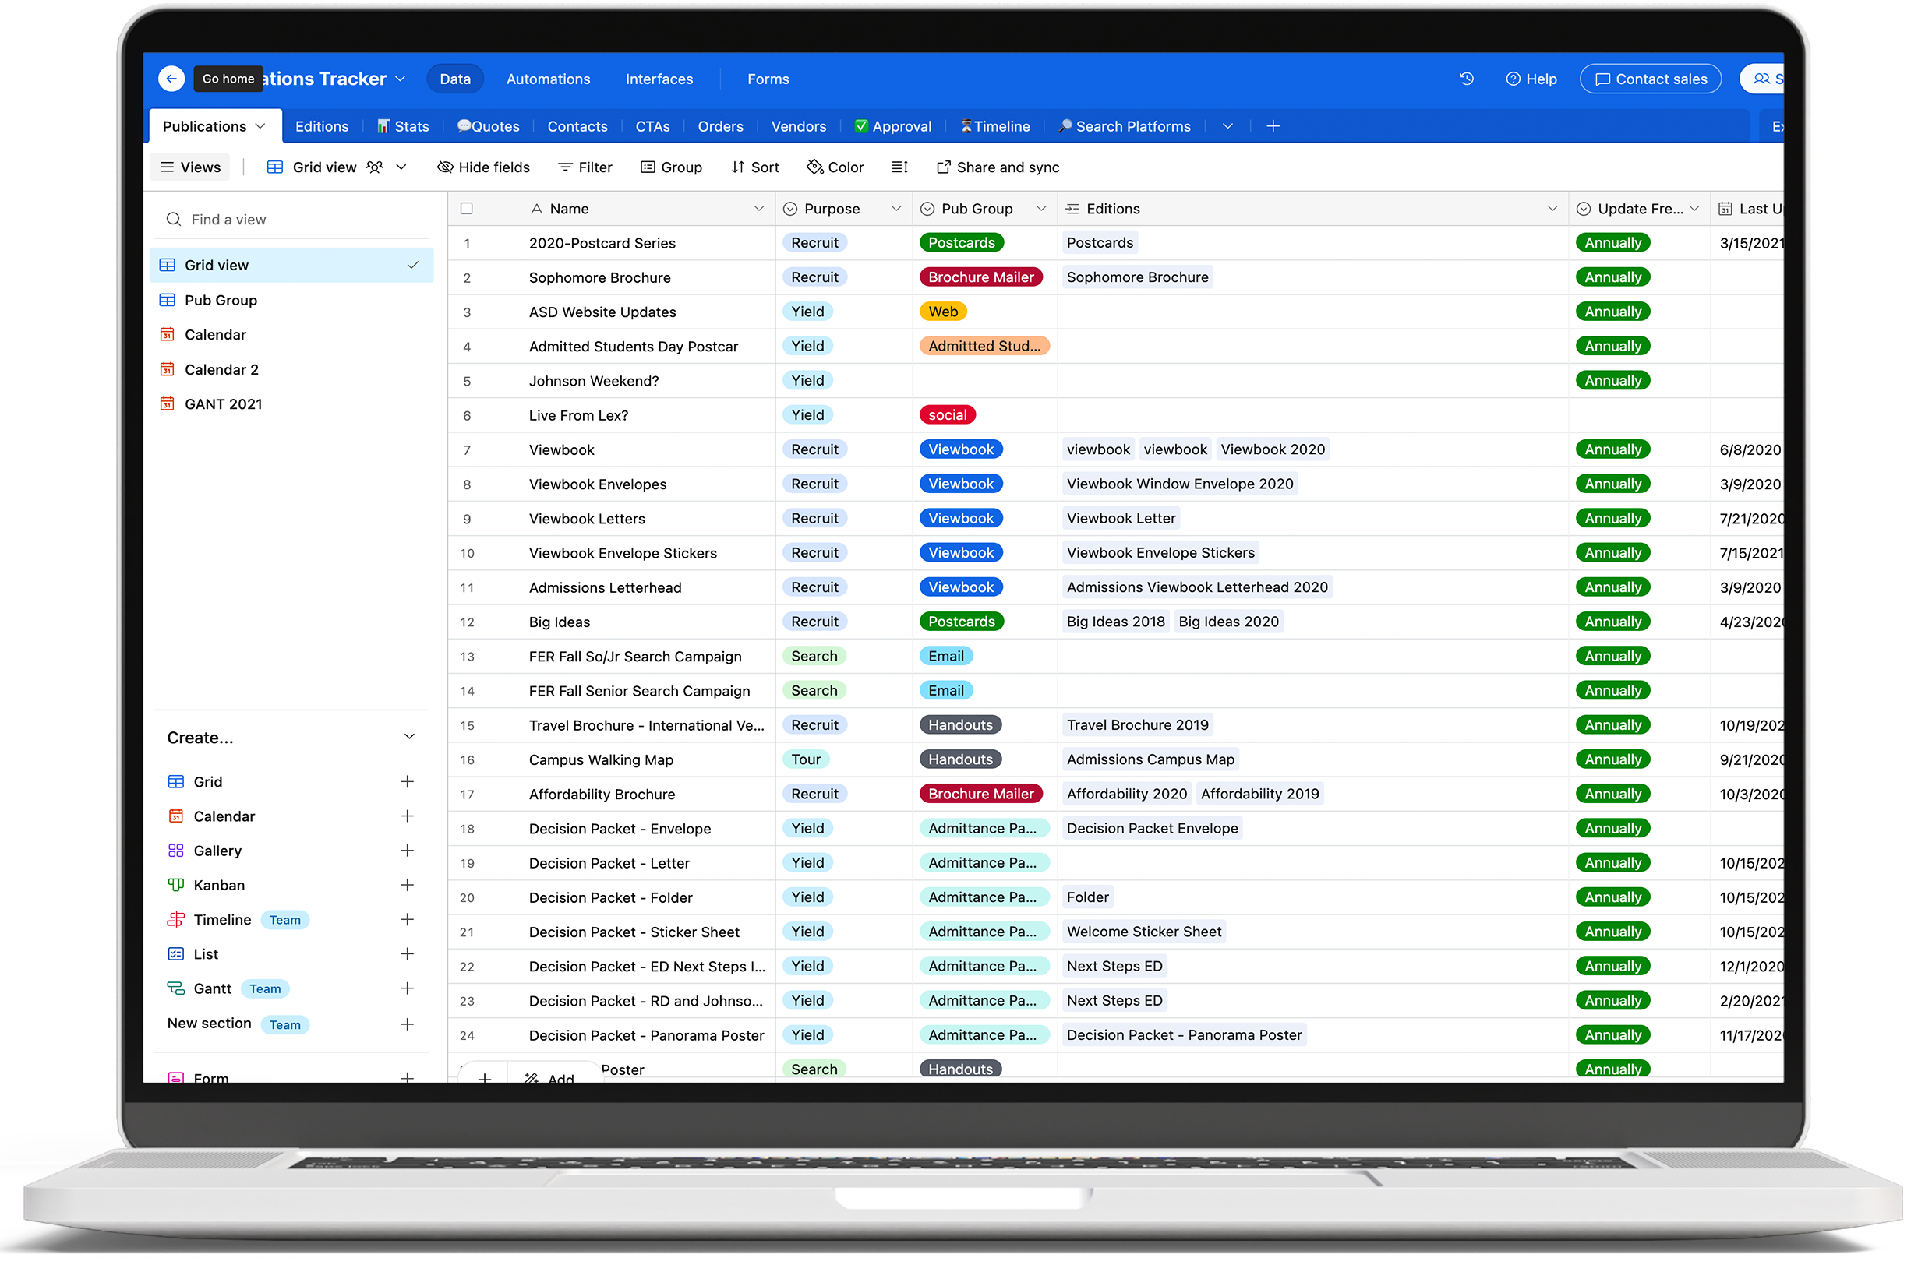Click the Share and sync button
The width and height of the screenshot is (1925, 1279).
(997, 167)
